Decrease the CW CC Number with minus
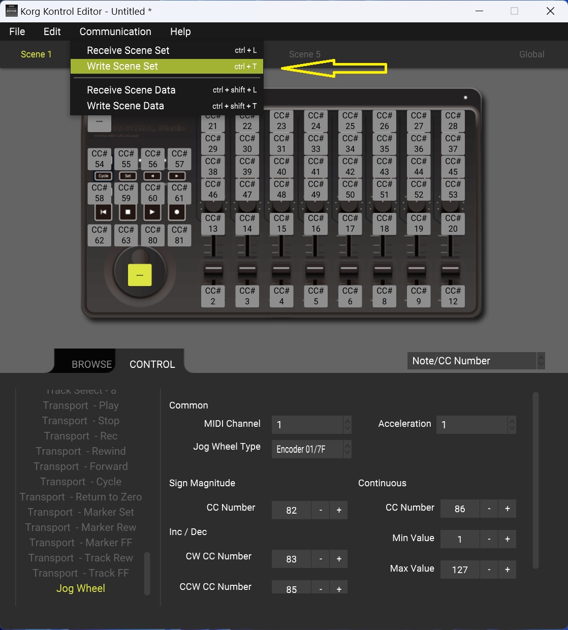This screenshot has height=630, width=568. [x=321, y=559]
